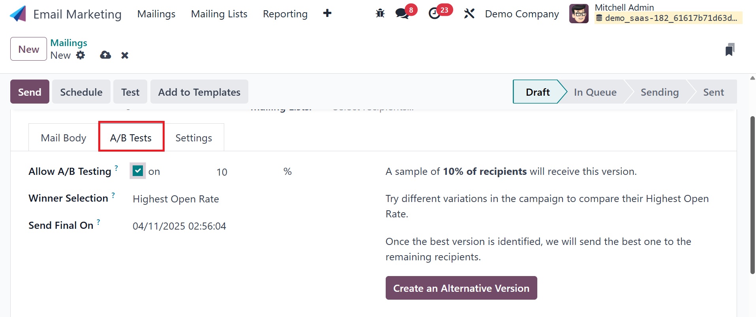Open the debug bug icon menu
756x317 pixels.
coord(380,14)
